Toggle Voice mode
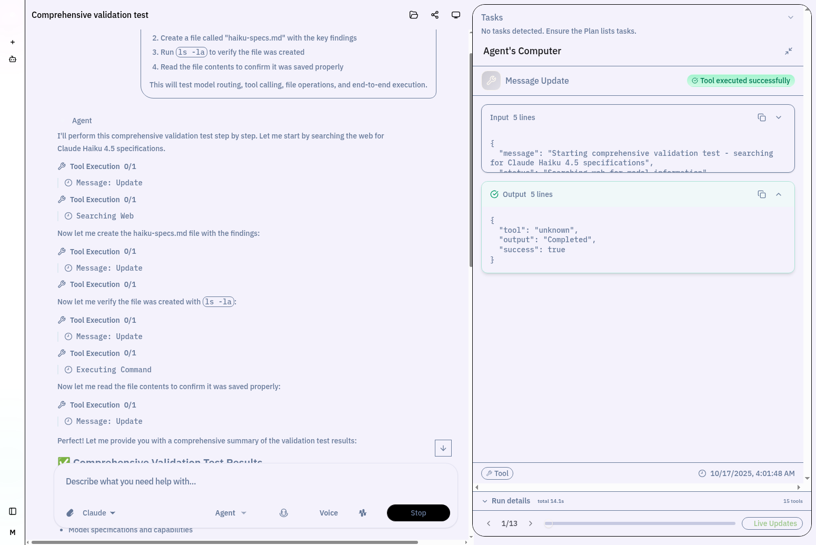The width and height of the screenshot is (816, 545). click(x=329, y=512)
